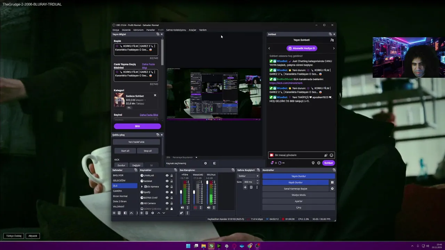445x250 pixels.
Task: Show the GÖREV ÇUBUGU source eye icon
Action: (x=167, y=209)
